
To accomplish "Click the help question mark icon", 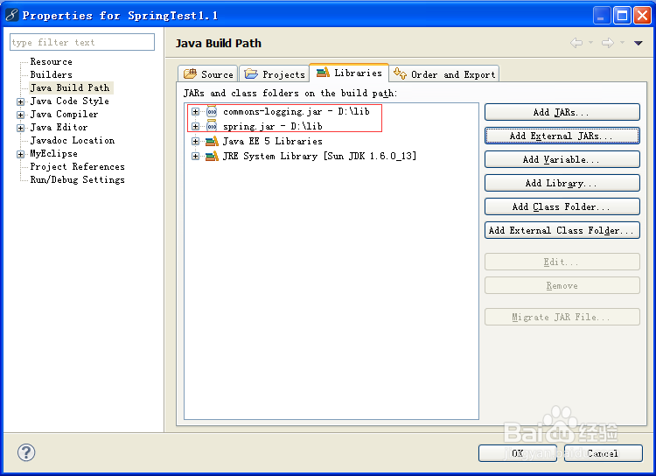I will tap(26, 452).
